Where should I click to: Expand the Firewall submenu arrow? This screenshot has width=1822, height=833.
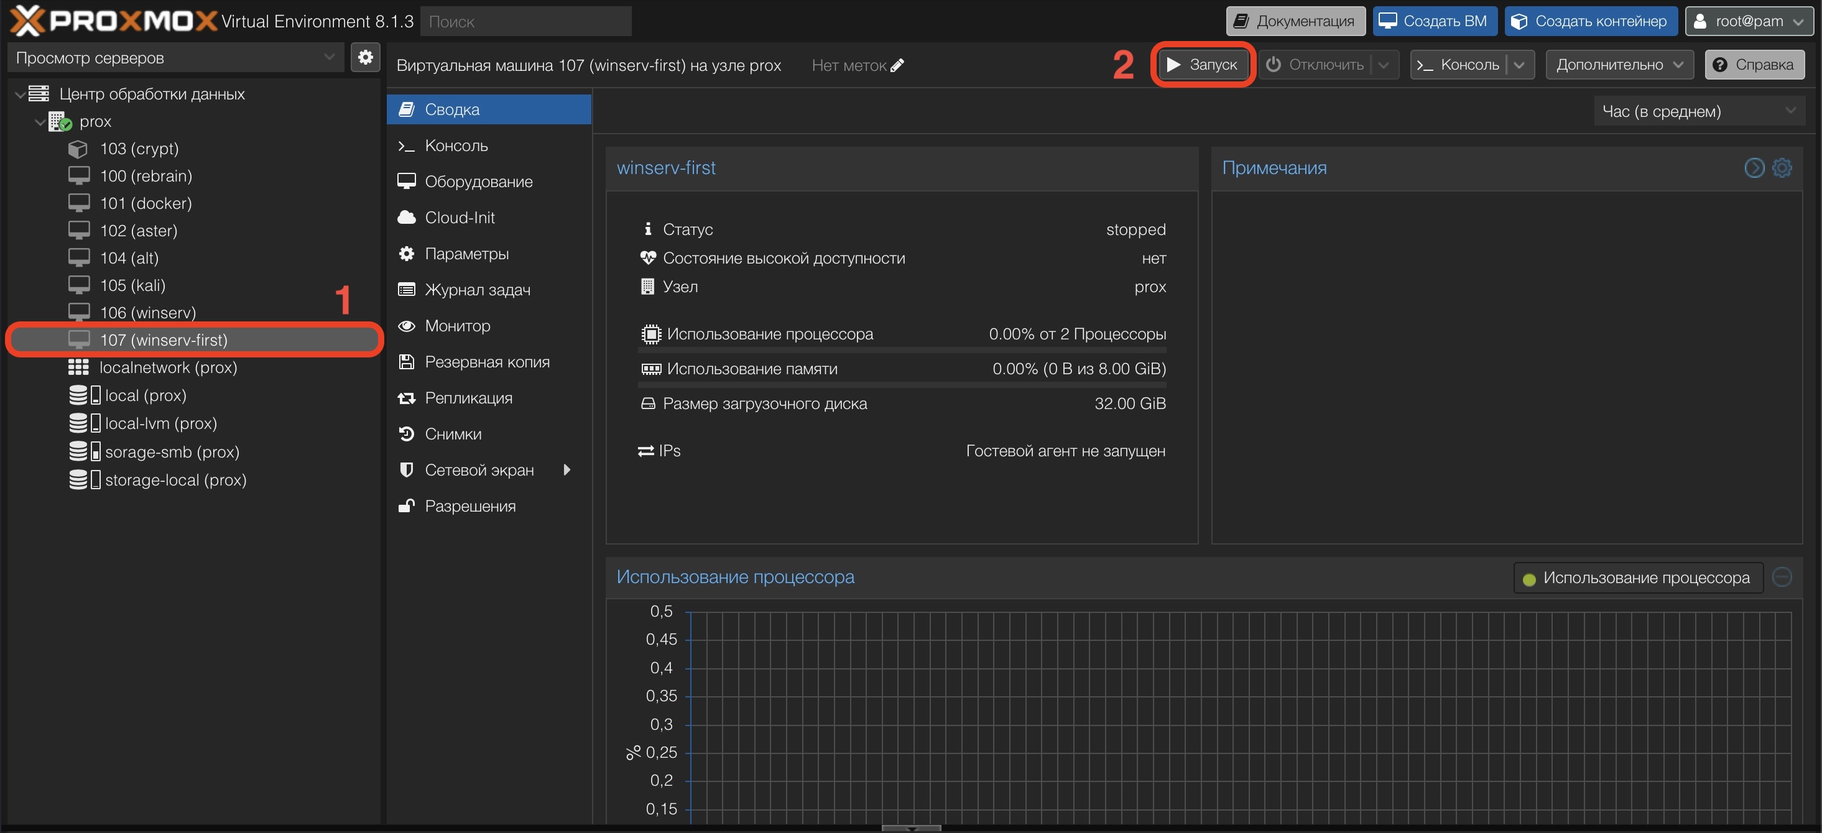(x=566, y=469)
